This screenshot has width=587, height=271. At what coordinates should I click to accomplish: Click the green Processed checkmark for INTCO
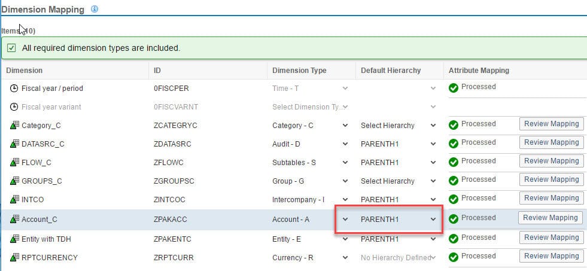(x=454, y=199)
